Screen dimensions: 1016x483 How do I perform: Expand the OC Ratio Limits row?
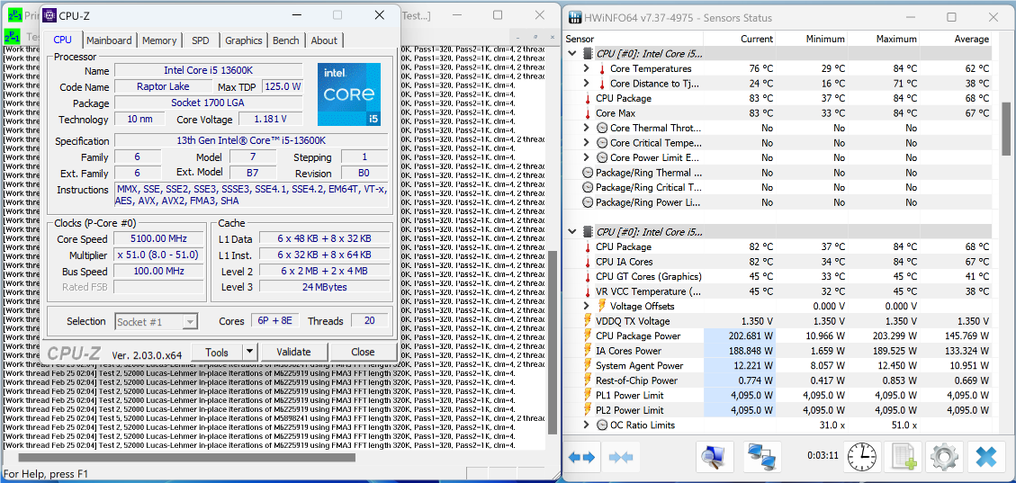tap(587, 425)
